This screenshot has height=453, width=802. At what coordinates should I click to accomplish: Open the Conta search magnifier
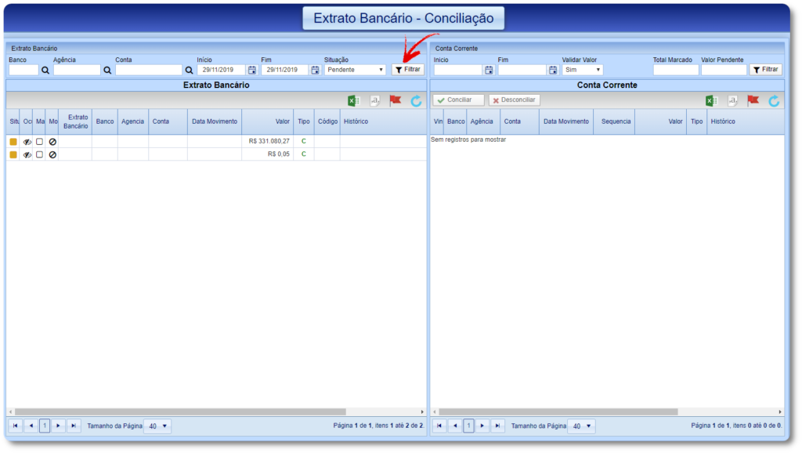pyautogui.click(x=189, y=70)
